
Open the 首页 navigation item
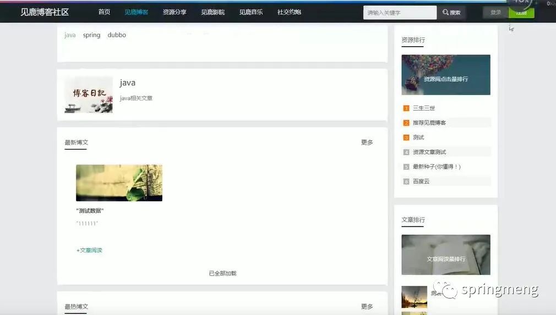tap(104, 12)
